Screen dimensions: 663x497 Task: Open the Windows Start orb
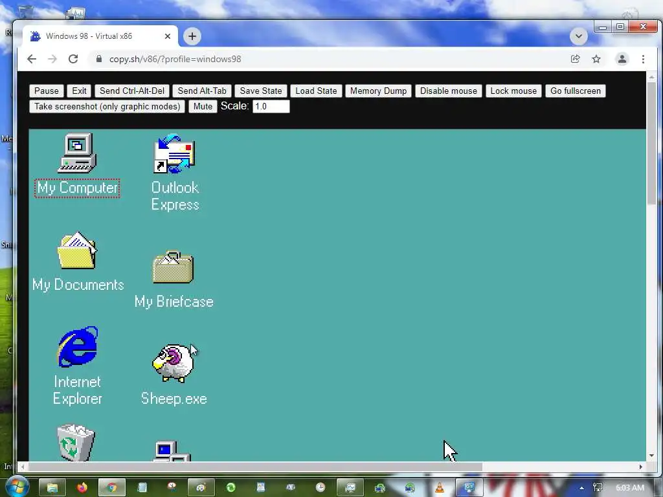coord(17,487)
